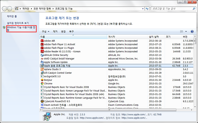This screenshot has width=198, height=123.
Task: Click the search magnifier icon
Action: 194,9
